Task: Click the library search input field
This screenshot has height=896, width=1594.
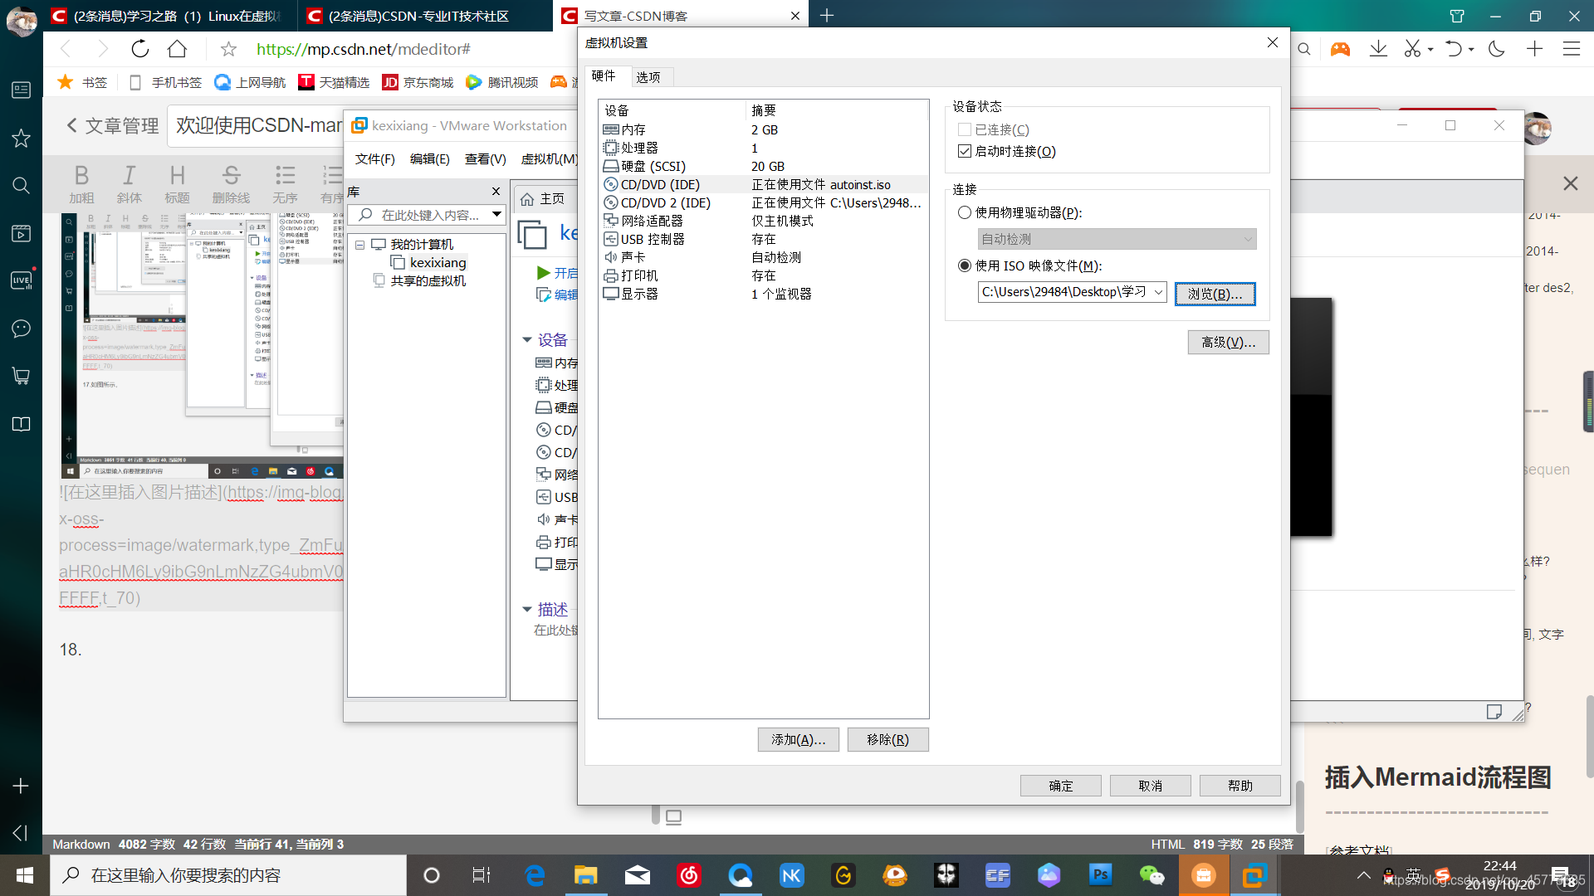Action: click(427, 215)
